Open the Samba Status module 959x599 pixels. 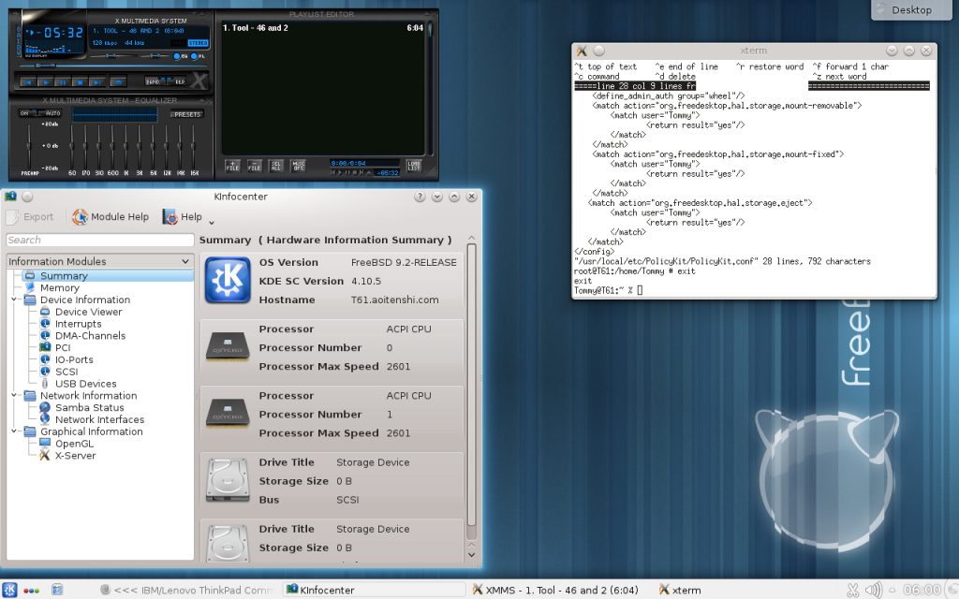(89, 408)
